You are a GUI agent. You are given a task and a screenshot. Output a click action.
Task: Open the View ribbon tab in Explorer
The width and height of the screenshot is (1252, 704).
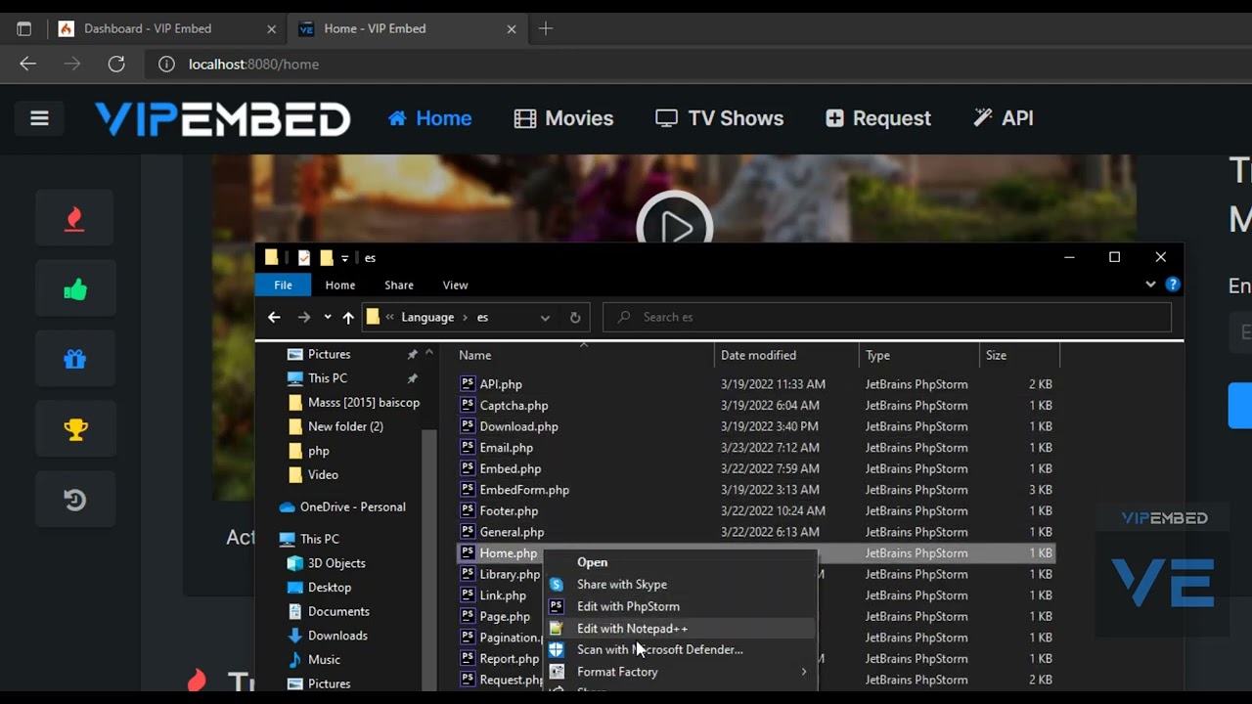tap(456, 285)
